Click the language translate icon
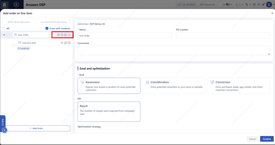275x145 pixels. click(247, 5)
